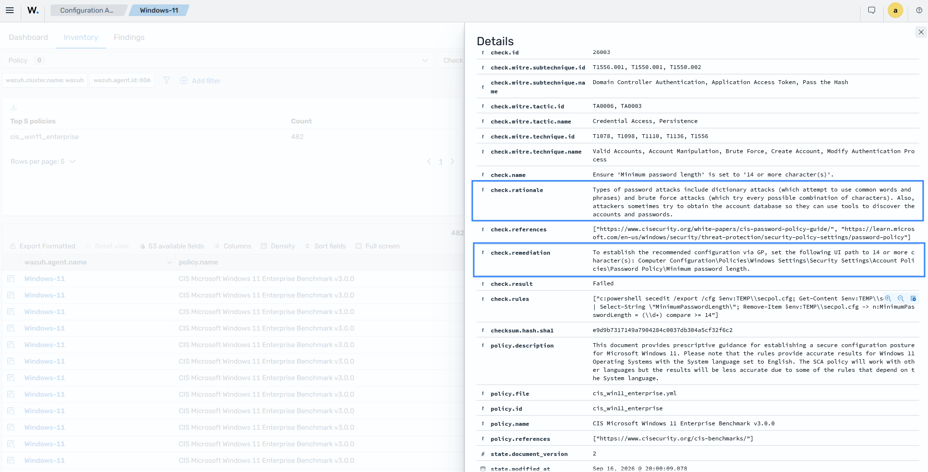
Task: Toggle check.rules column in table
Action: [x=913, y=298]
